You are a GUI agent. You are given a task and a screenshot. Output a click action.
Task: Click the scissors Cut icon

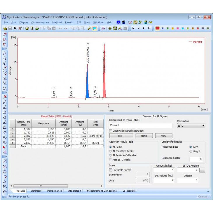[x=44, y=28]
